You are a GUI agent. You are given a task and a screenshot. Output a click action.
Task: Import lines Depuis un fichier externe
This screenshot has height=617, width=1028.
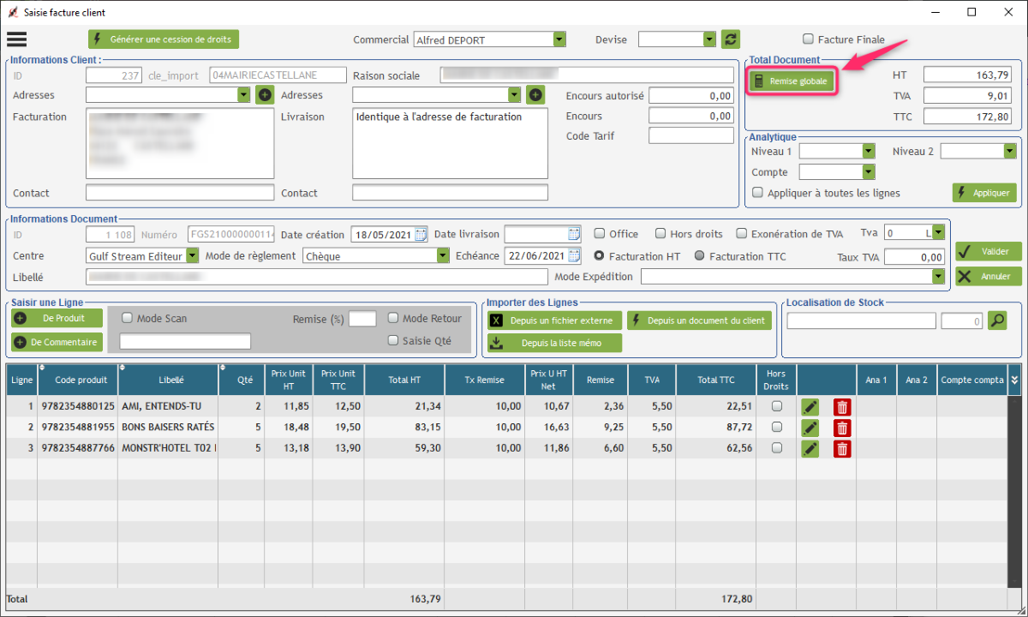[554, 320]
